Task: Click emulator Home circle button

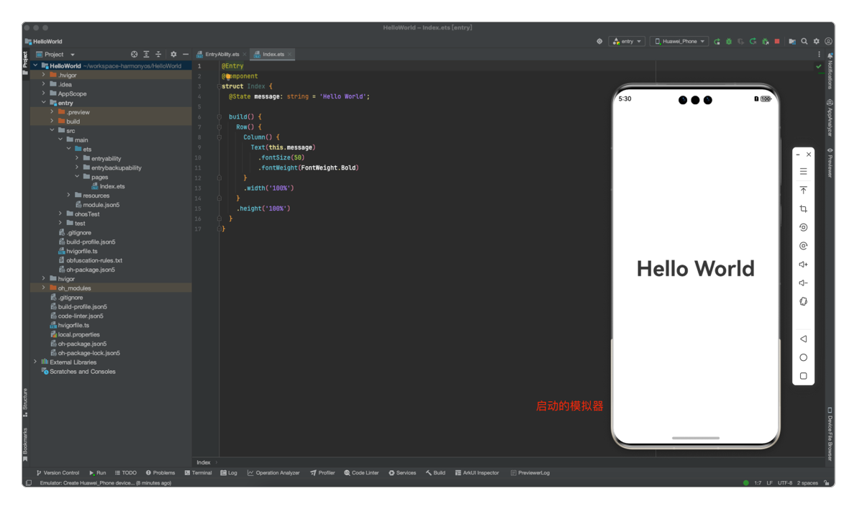Action: 803,357
